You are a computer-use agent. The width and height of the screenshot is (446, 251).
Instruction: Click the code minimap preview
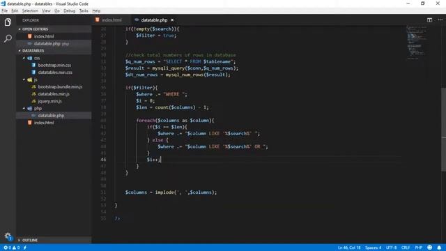(x=417, y=43)
